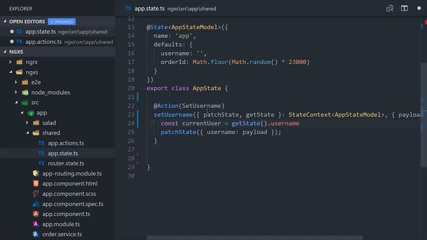Click 'patchState({ username: payload });' line
Image resolution: width=427 pixels, height=240 pixels.
pyautogui.click(x=221, y=132)
